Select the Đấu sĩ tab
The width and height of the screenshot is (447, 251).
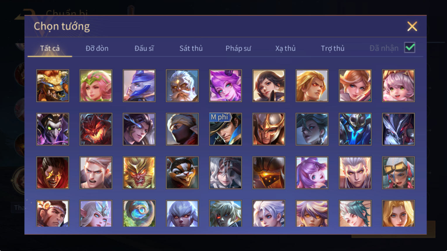pos(144,48)
